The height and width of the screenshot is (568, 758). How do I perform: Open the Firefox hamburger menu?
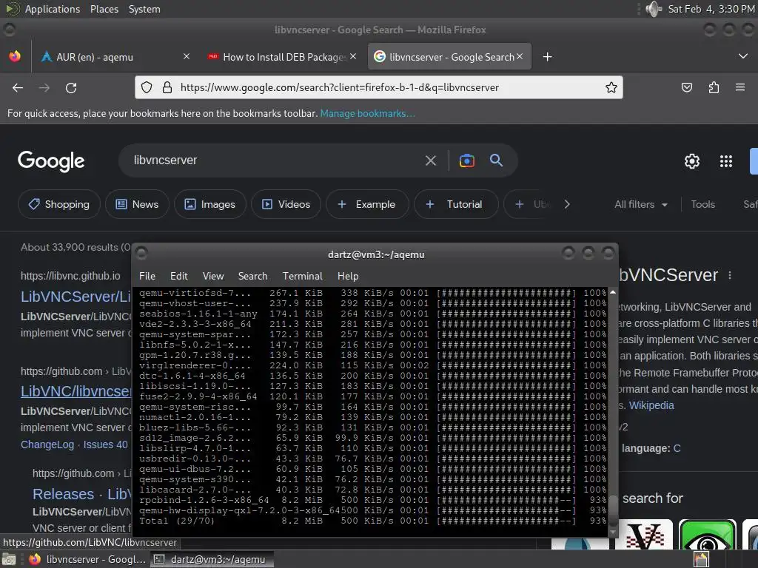click(x=740, y=87)
